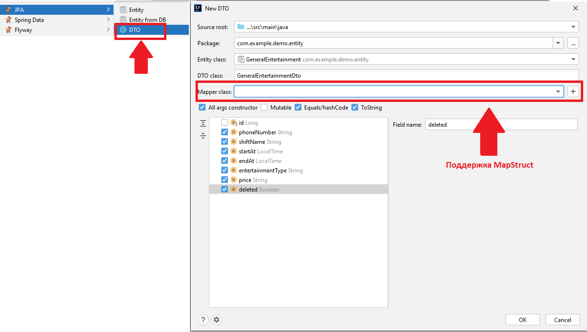The image size is (587, 332).
Task: Open the settings gear button
Action: point(216,320)
